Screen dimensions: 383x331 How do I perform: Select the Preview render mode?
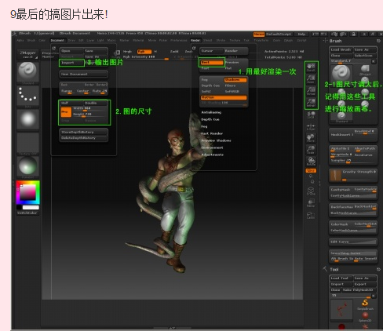[235, 63]
